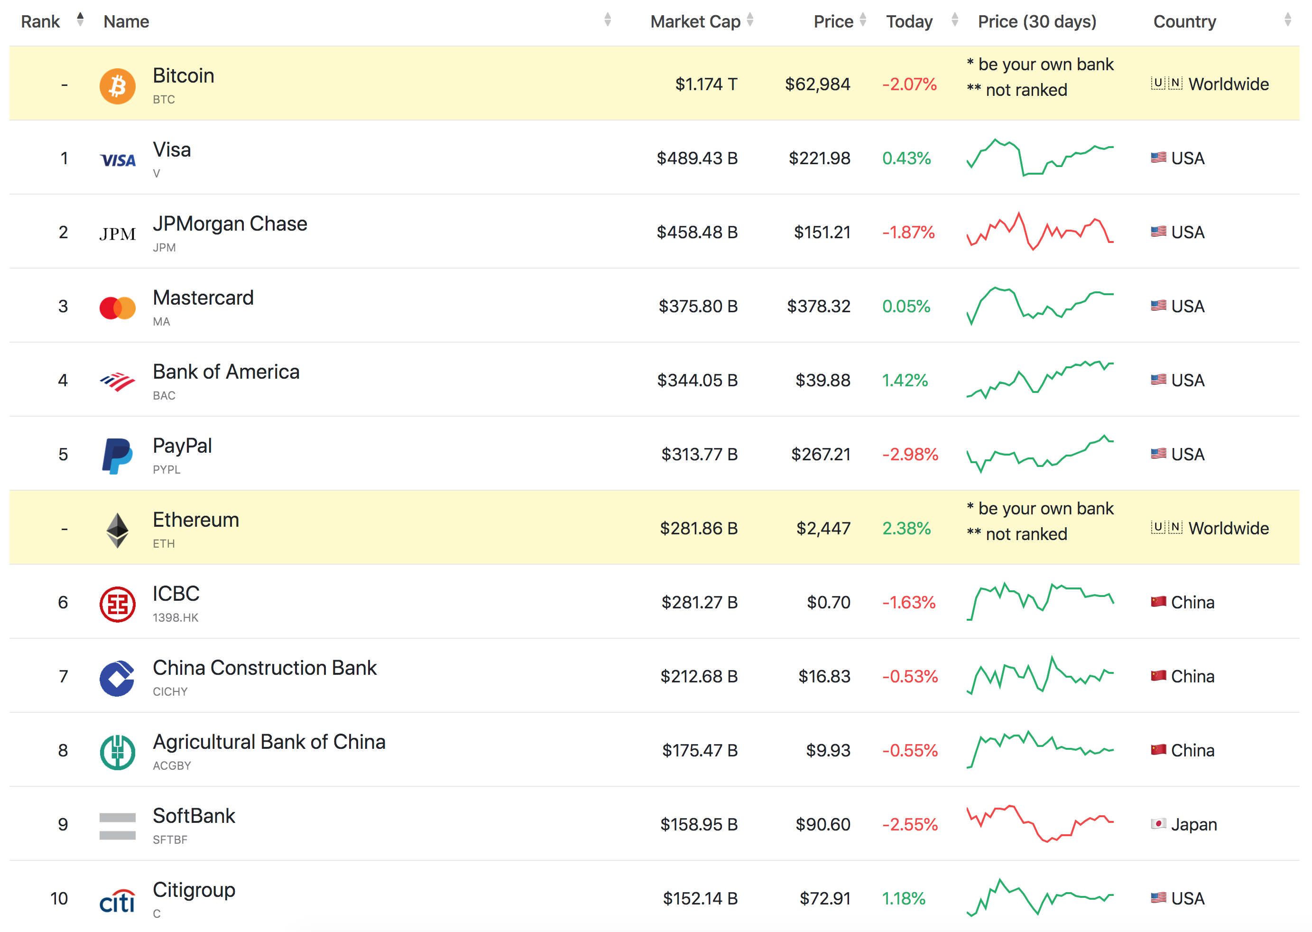
Task: Open the JPMorgan Chase link
Action: tap(230, 224)
